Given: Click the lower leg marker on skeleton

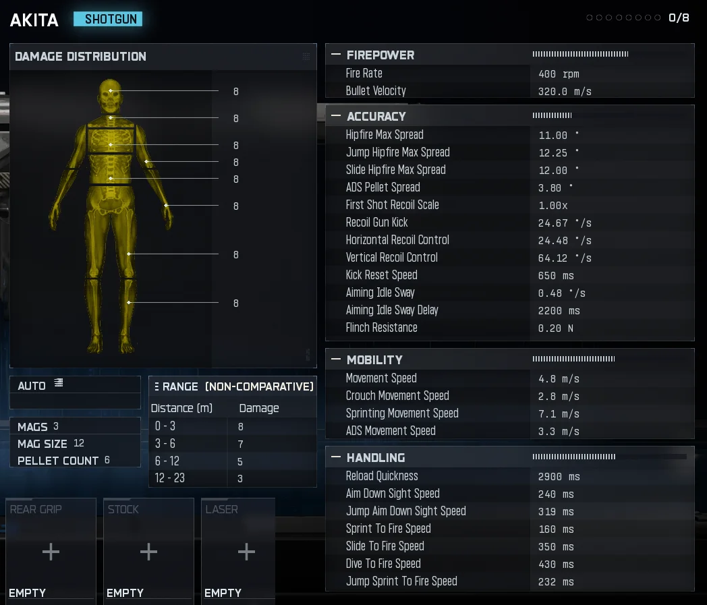Looking at the screenshot, I should (129, 303).
